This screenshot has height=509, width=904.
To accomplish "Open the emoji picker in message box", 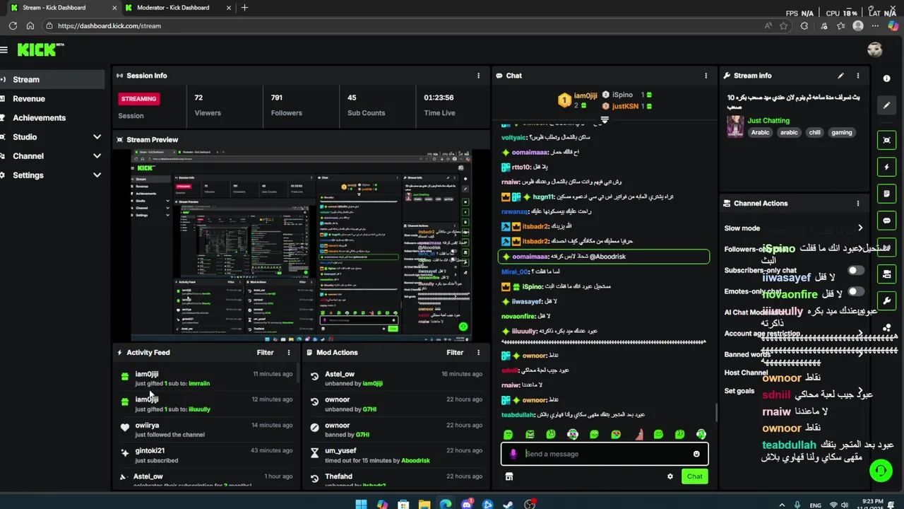I will [696, 454].
